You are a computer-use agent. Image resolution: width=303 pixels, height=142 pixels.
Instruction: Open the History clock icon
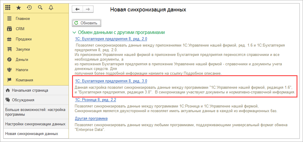click(x=29, y=8)
